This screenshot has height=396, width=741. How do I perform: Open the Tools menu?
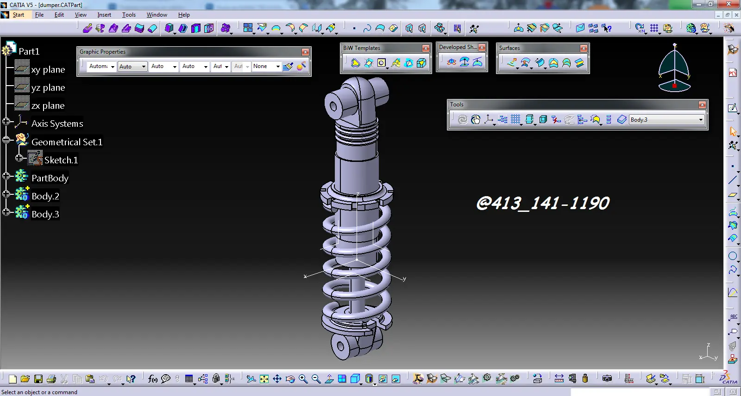click(129, 15)
